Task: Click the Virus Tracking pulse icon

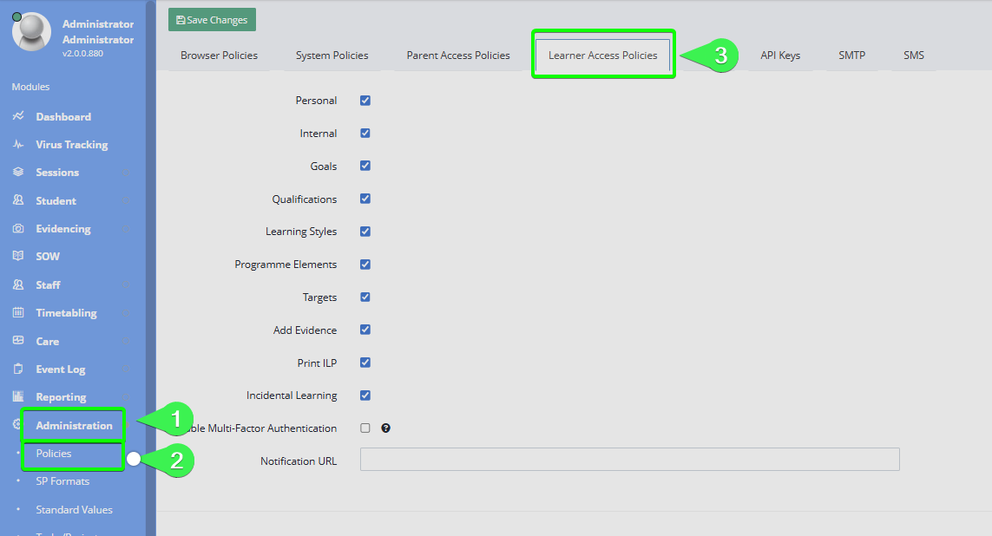Action: tap(18, 145)
